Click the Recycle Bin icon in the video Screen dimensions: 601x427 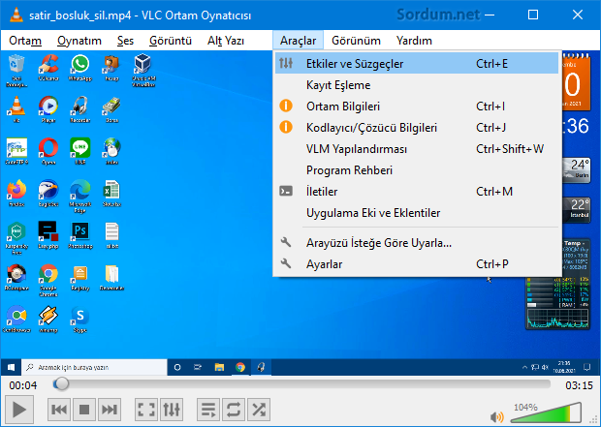pyautogui.click(x=16, y=64)
